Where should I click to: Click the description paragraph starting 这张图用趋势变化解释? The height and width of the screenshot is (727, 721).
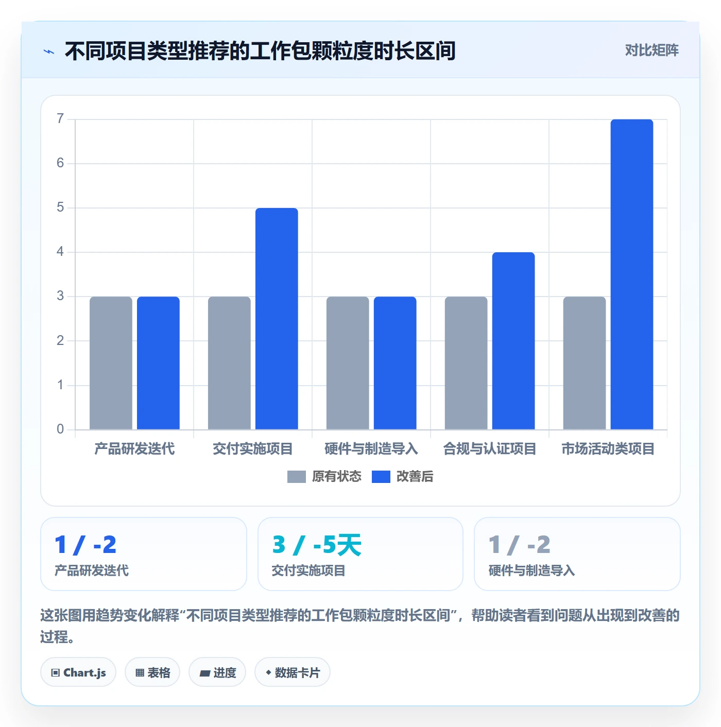pos(360,626)
